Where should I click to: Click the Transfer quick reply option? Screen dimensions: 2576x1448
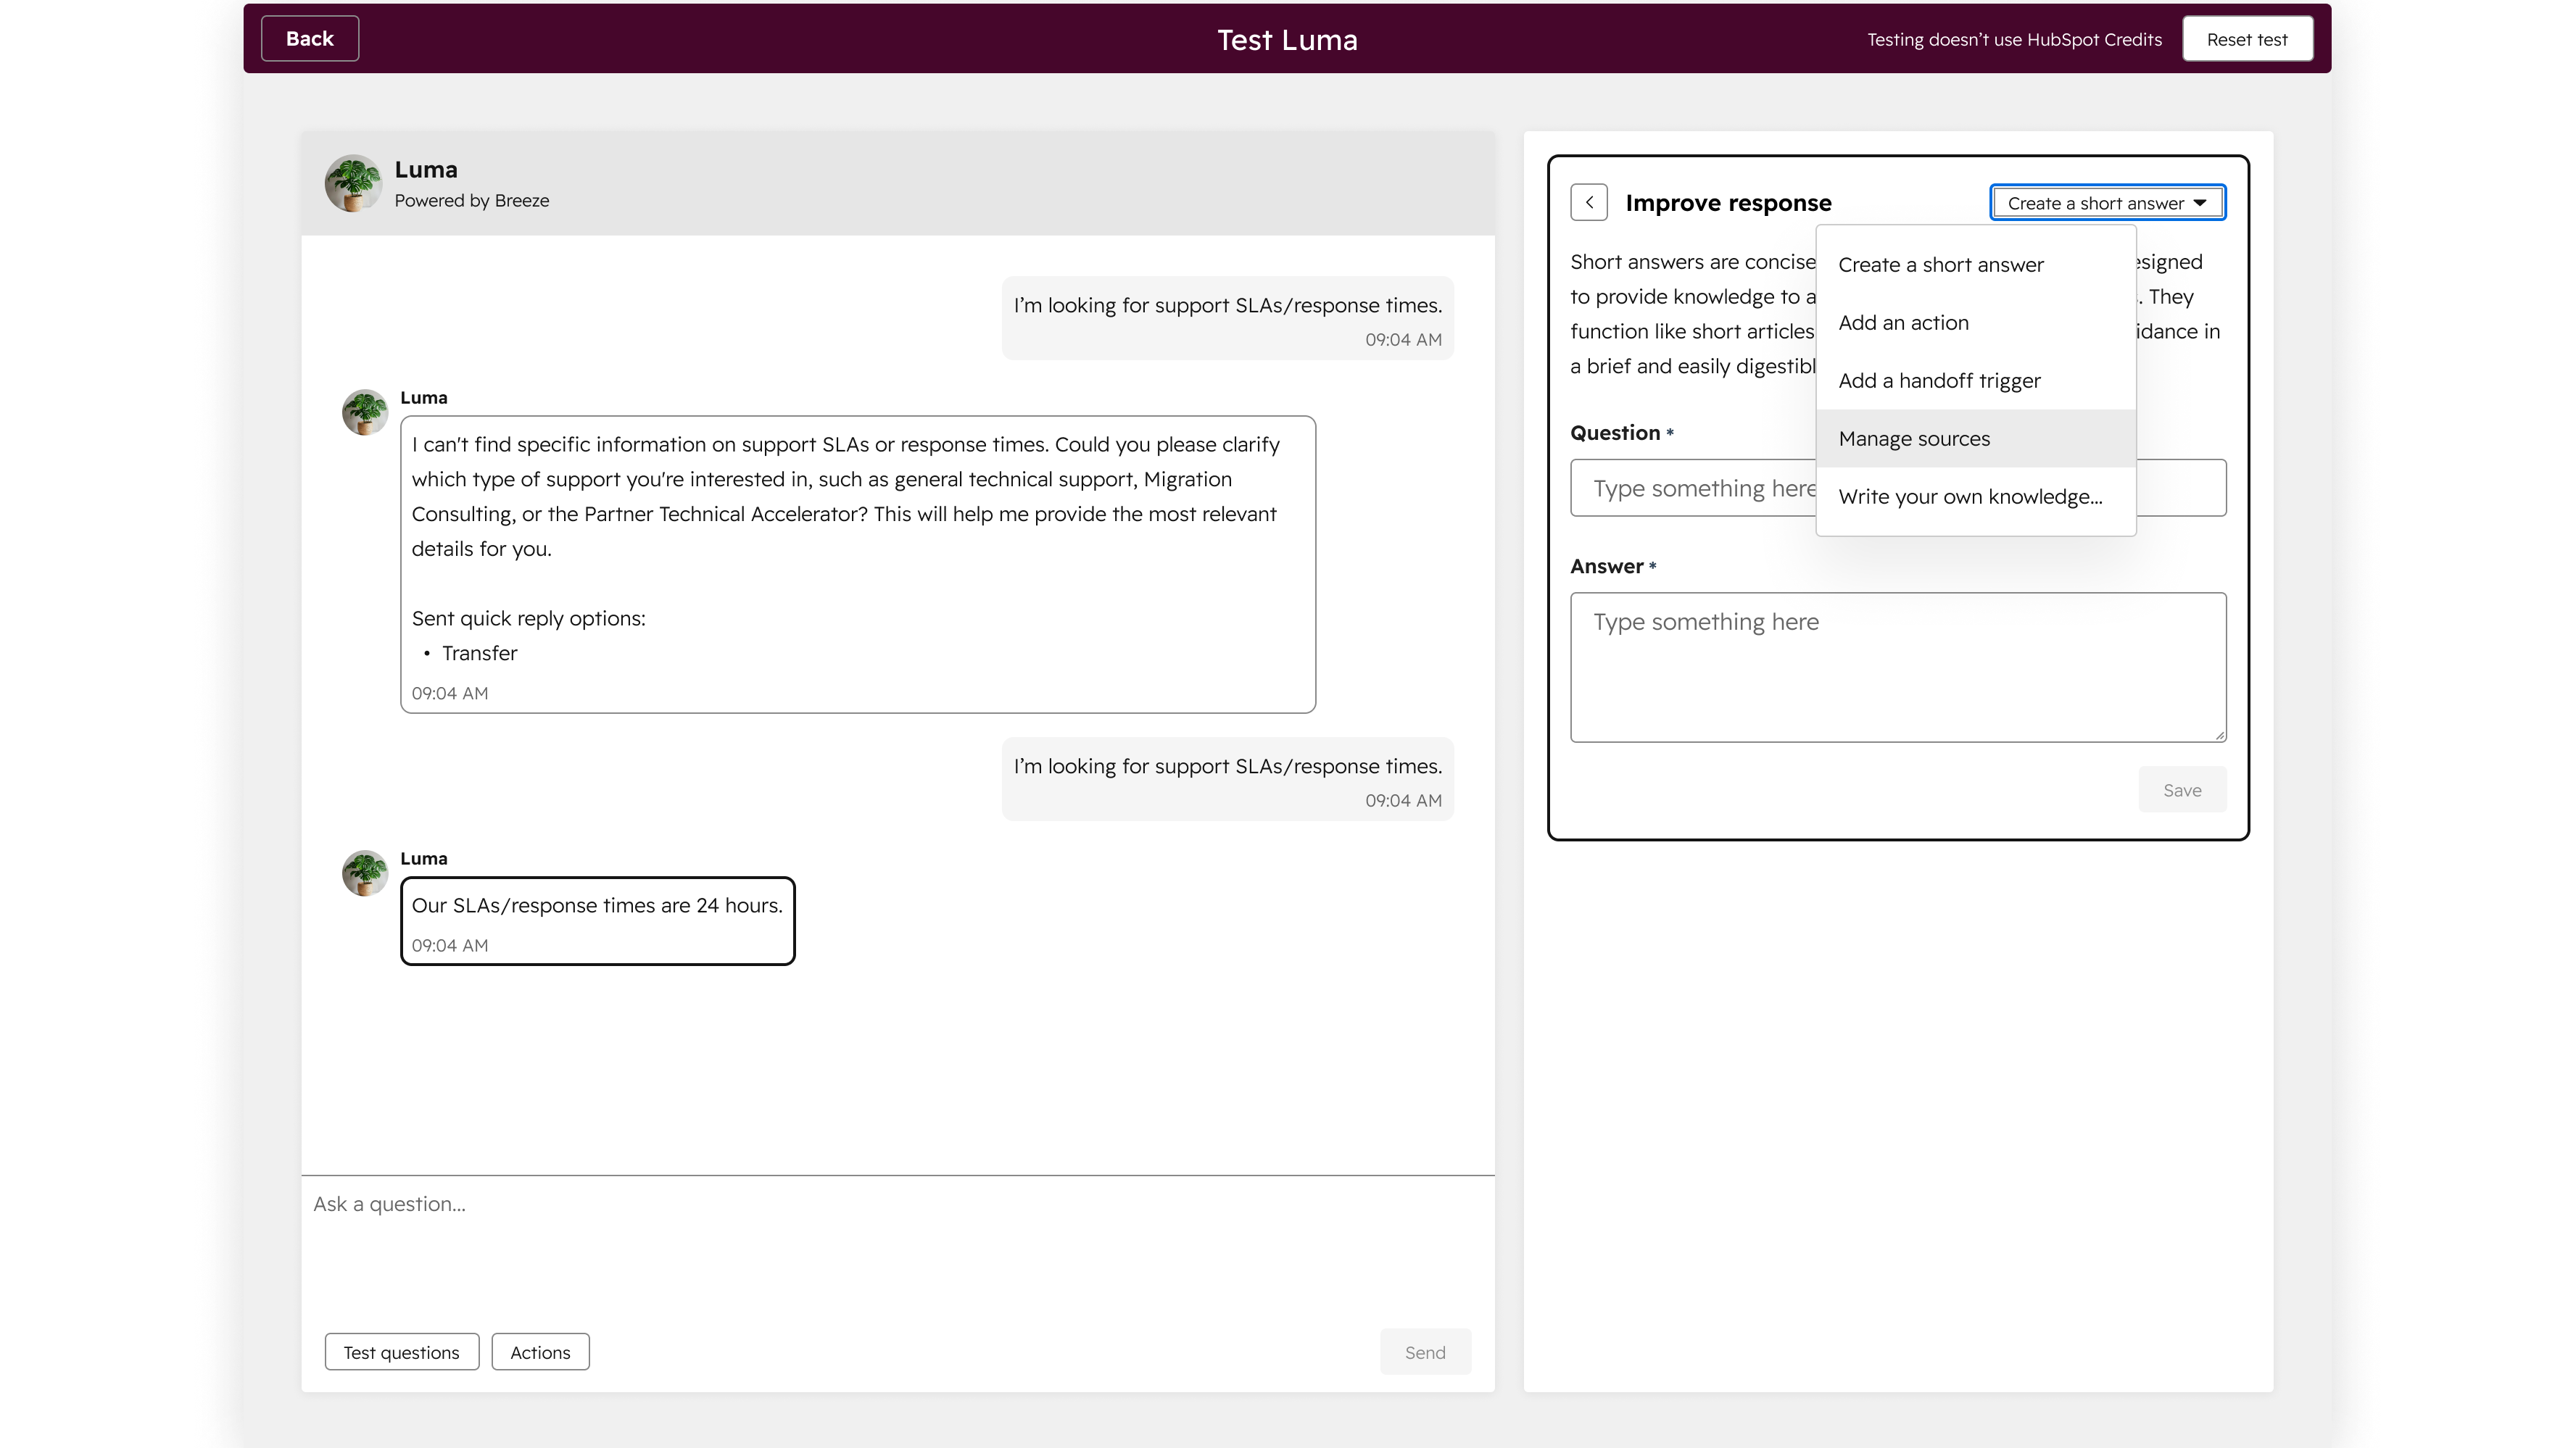pyautogui.click(x=480, y=652)
